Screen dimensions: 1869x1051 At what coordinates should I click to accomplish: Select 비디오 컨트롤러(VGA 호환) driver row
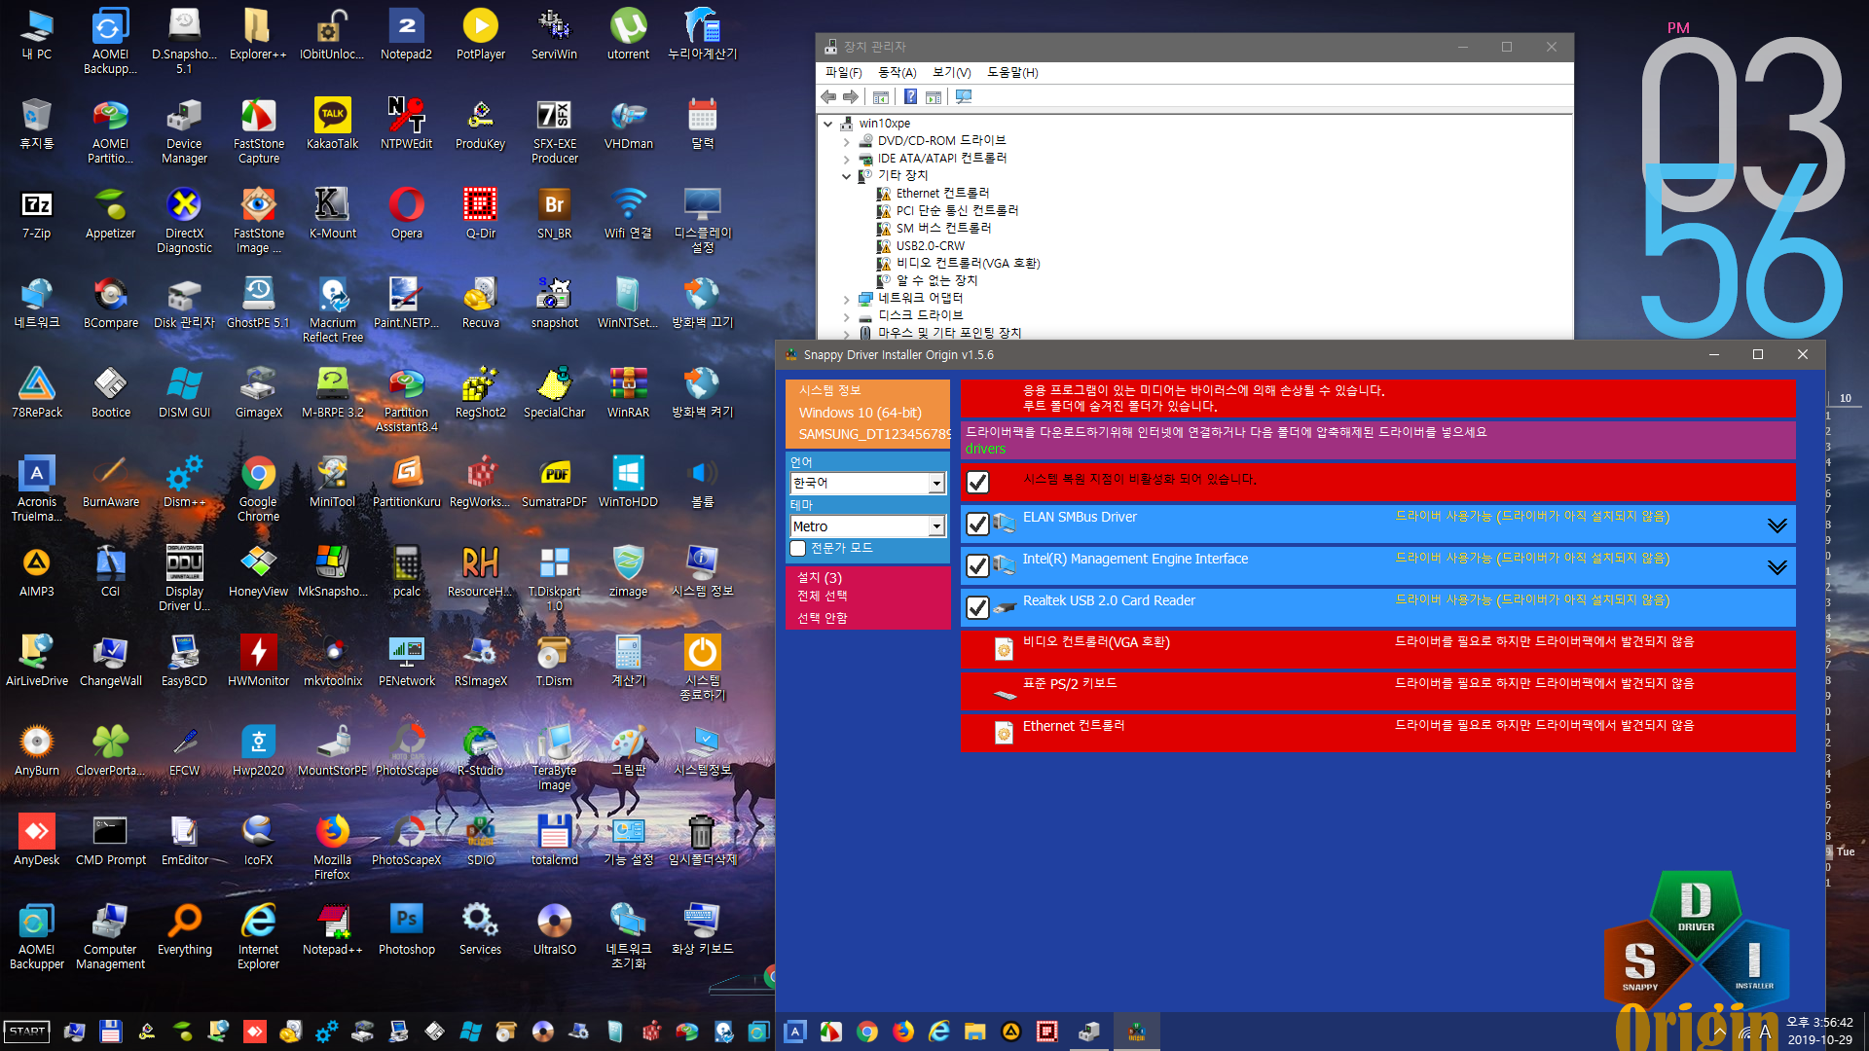click(1378, 649)
